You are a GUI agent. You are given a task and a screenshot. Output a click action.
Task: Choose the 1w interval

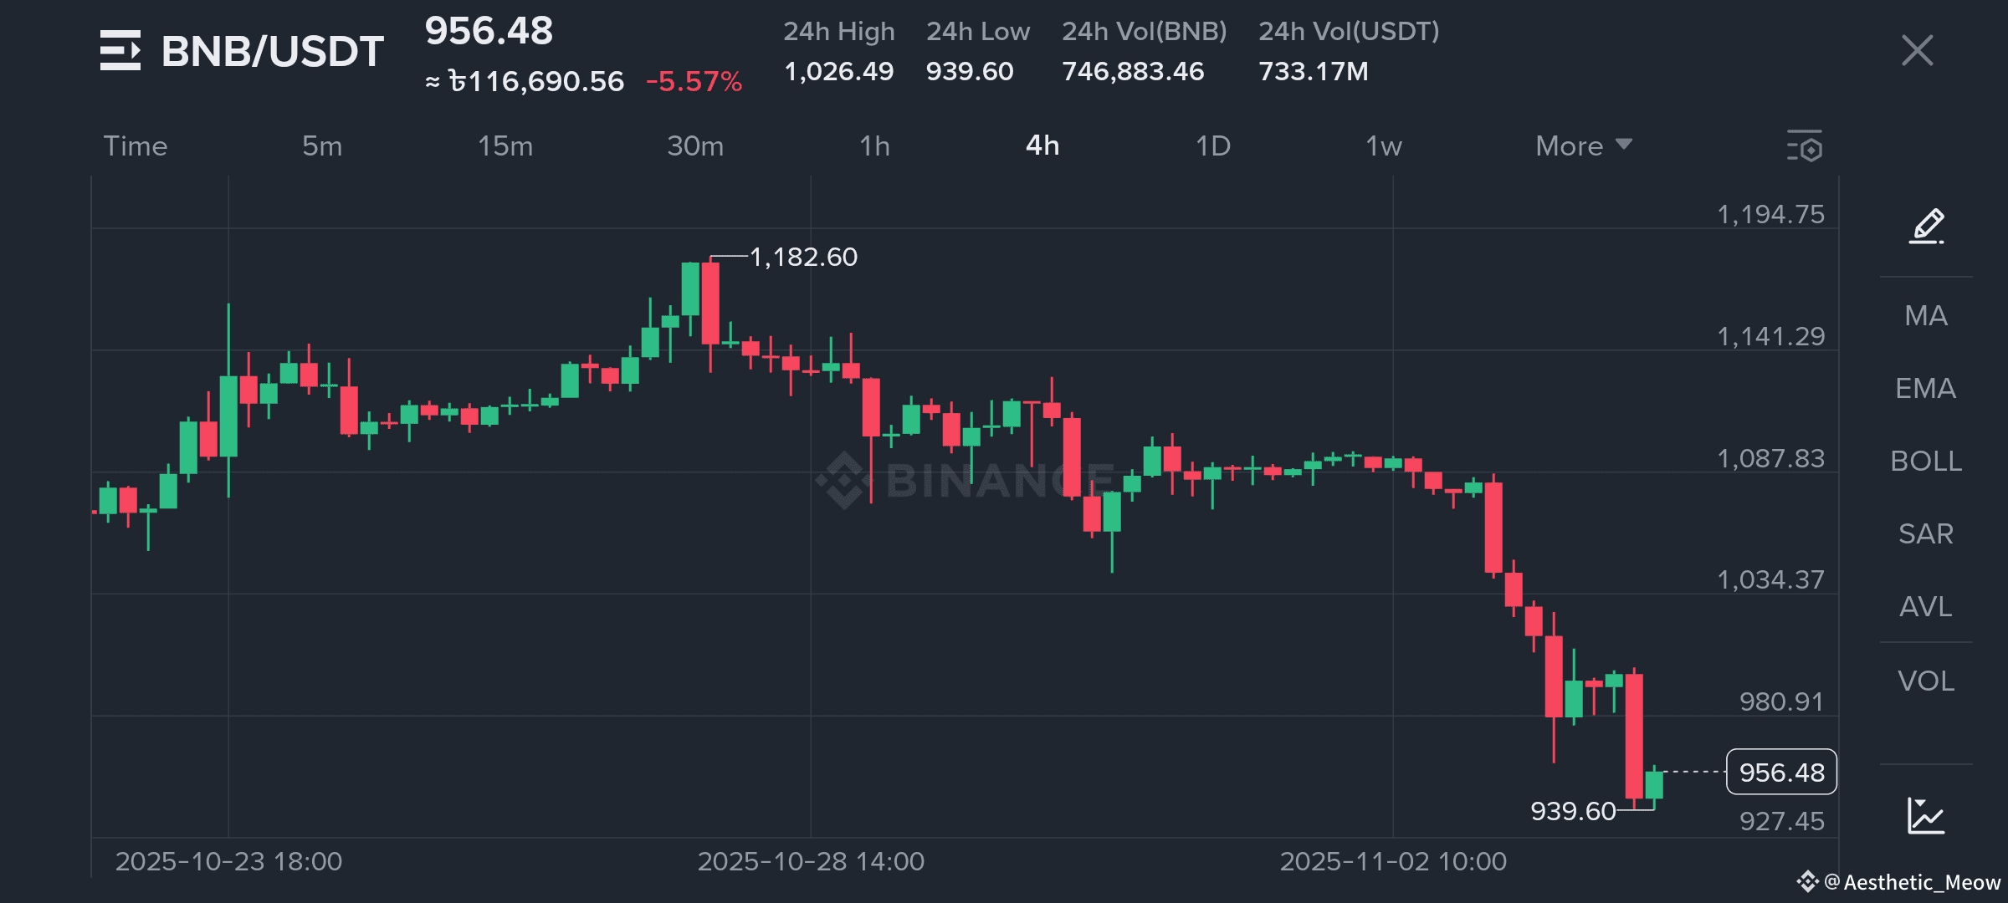point(1383,146)
